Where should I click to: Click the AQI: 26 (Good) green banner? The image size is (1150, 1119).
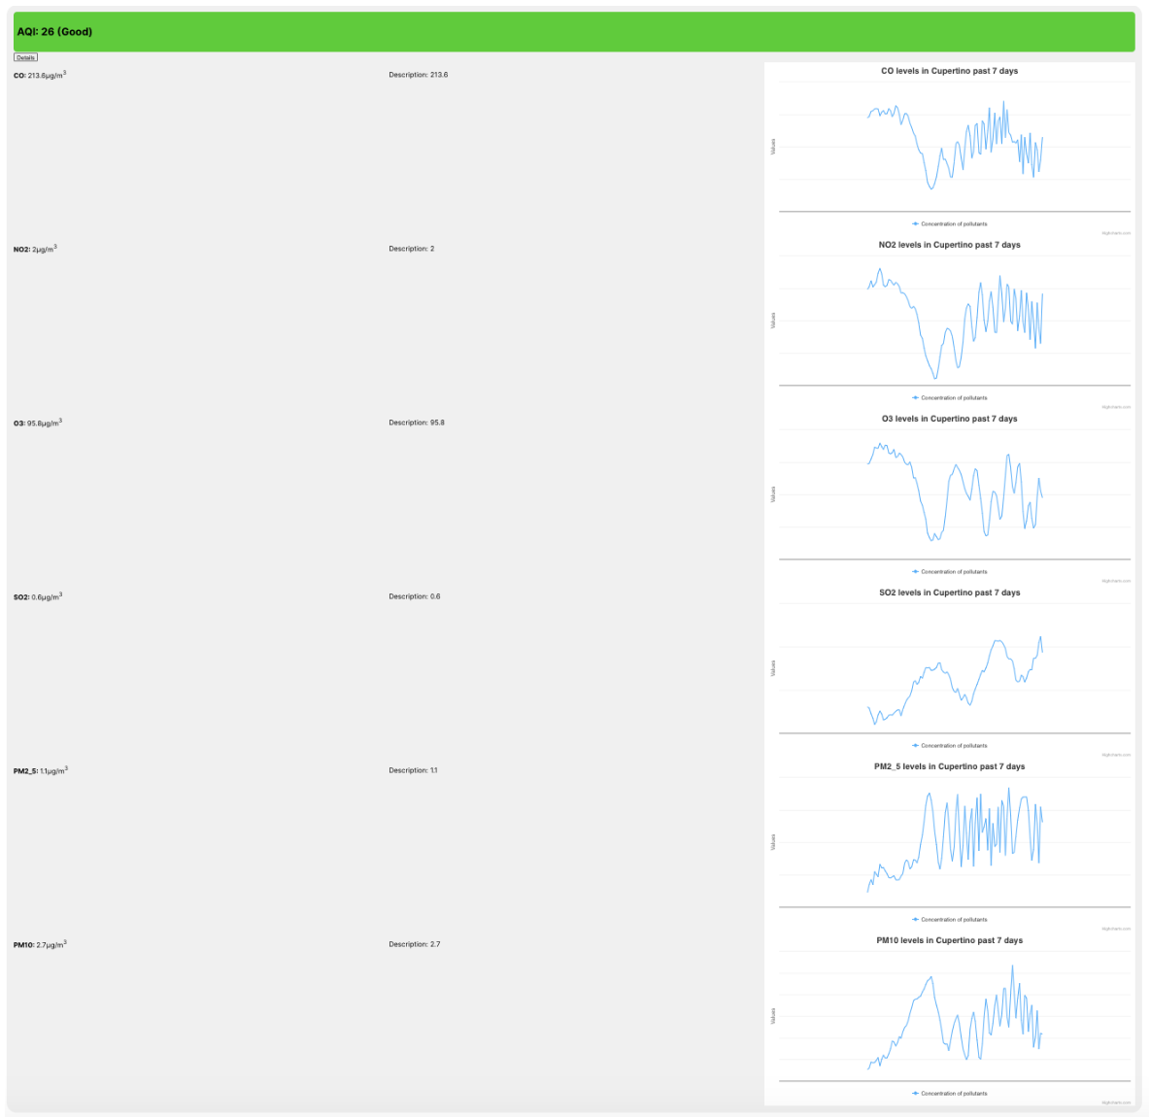pyautogui.click(x=574, y=31)
